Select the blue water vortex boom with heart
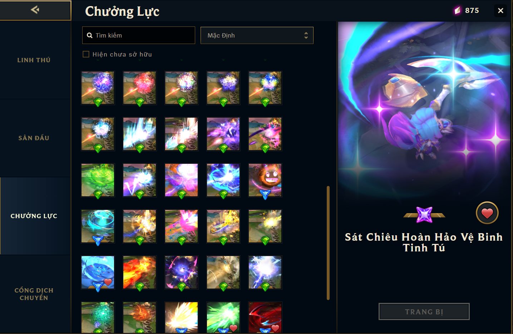Viewport: 513px width, 334px height. tap(98, 272)
